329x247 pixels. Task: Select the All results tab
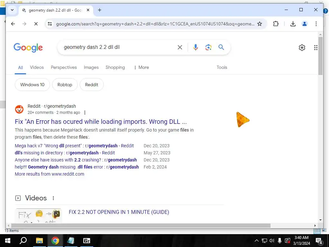(20, 68)
